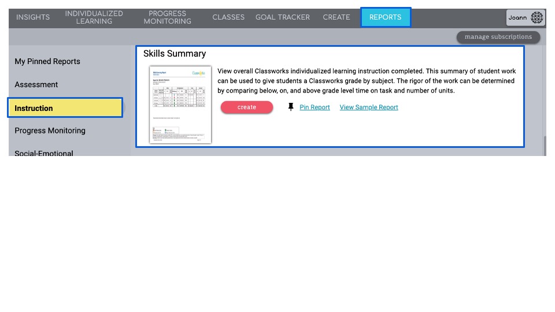Click the Skills Summary report thumbnail
Image resolution: width=555 pixels, height=312 pixels.
click(180, 105)
